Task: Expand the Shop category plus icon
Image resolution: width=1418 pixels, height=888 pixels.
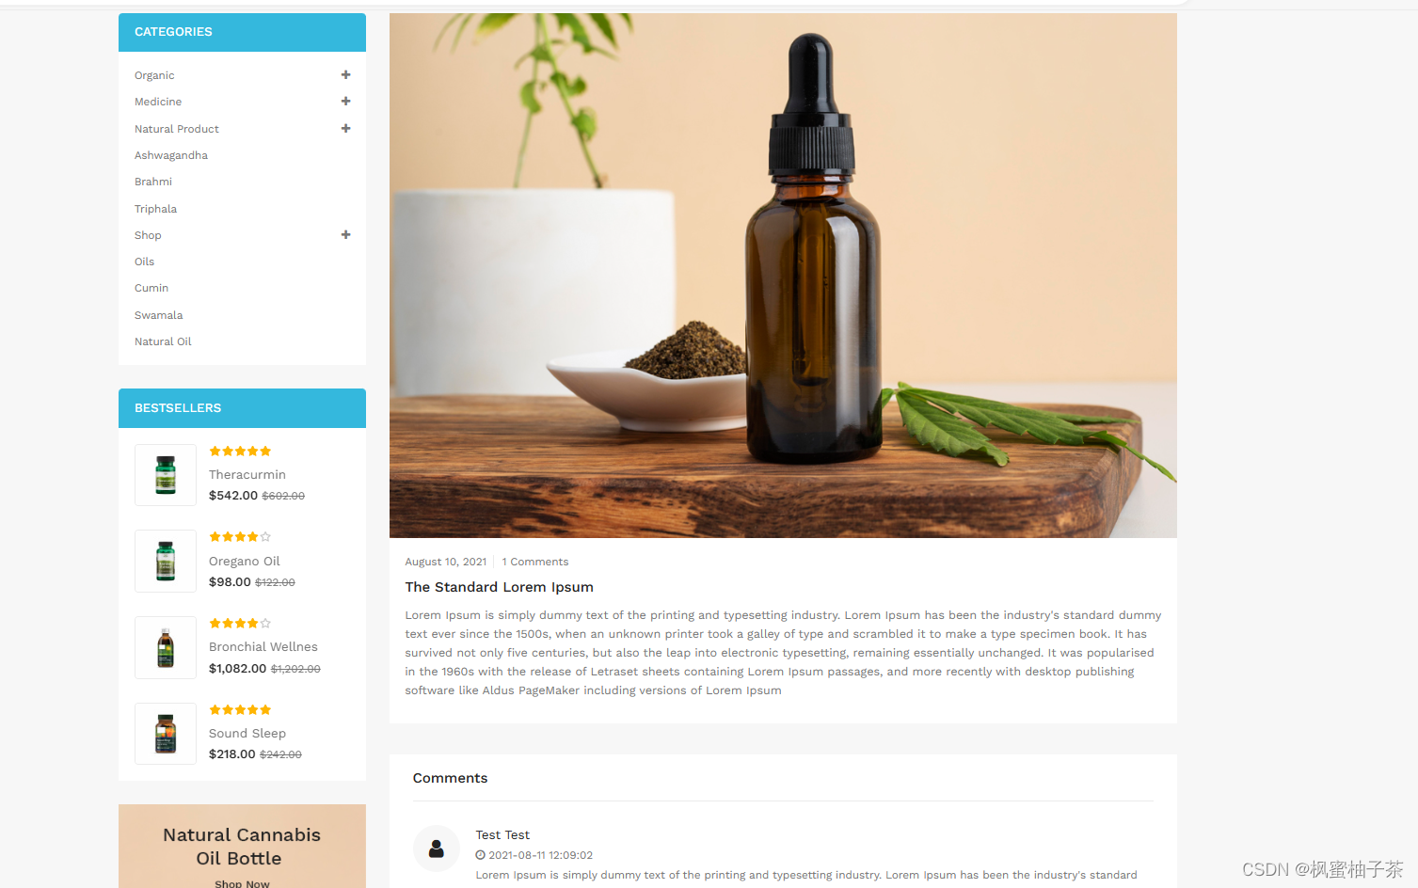Action: 345,234
